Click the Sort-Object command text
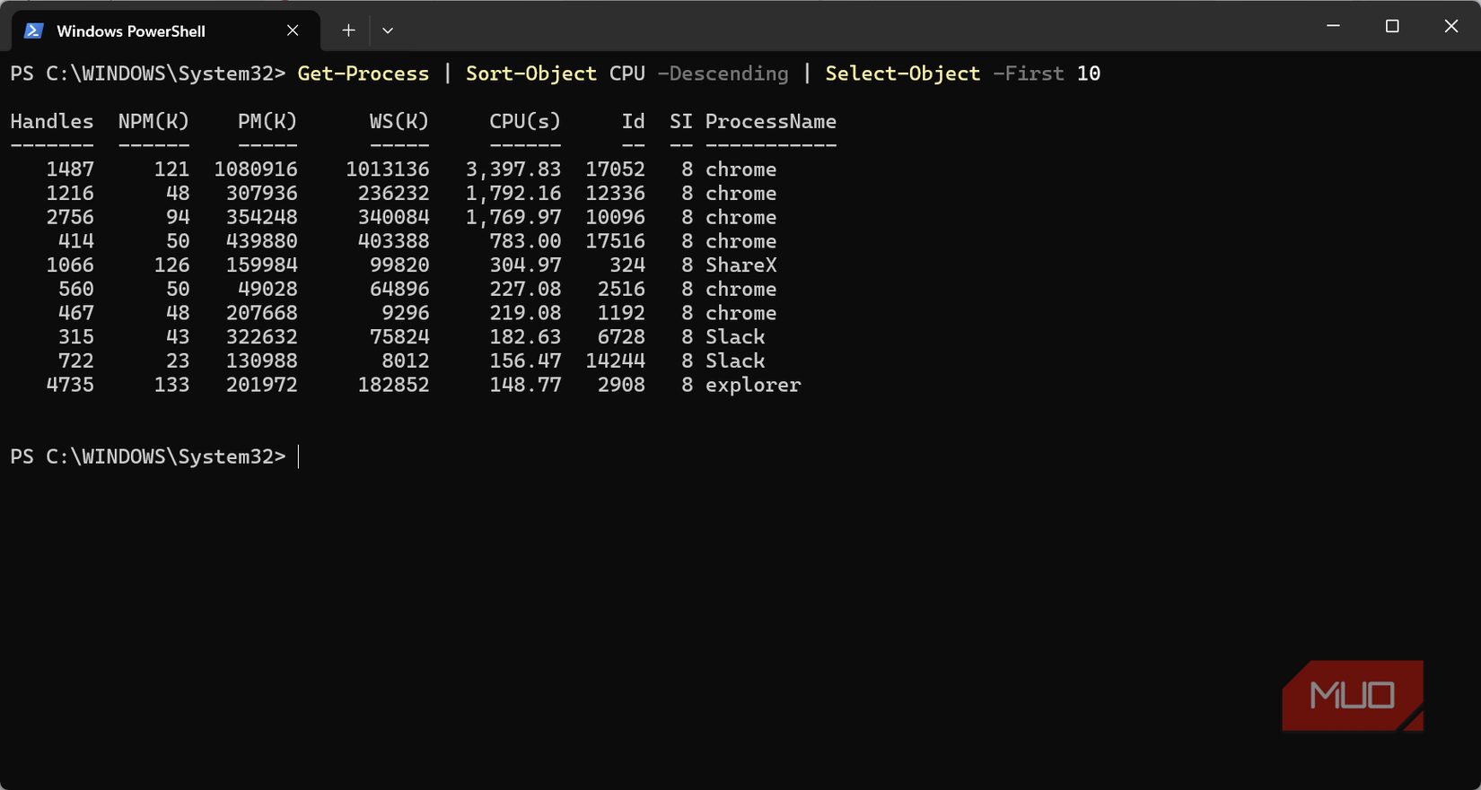This screenshot has height=790, width=1481. [530, 74]
